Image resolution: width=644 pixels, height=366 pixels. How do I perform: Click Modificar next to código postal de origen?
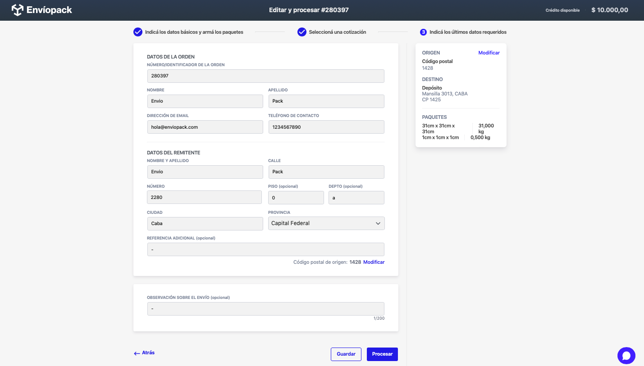click(x=374, y=262)
